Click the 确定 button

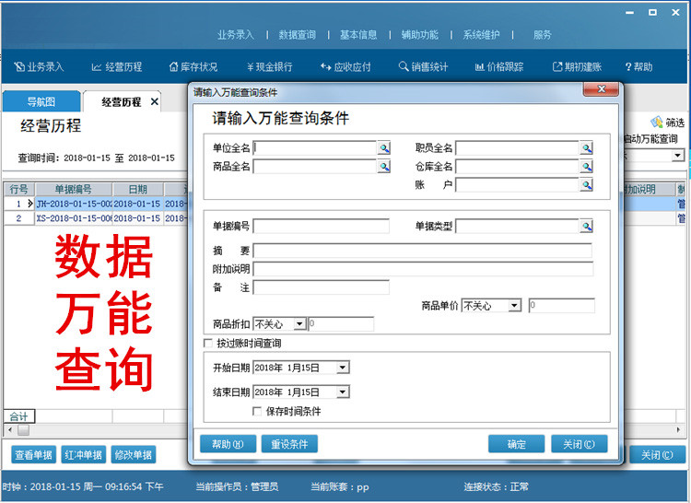coord(517,444)
